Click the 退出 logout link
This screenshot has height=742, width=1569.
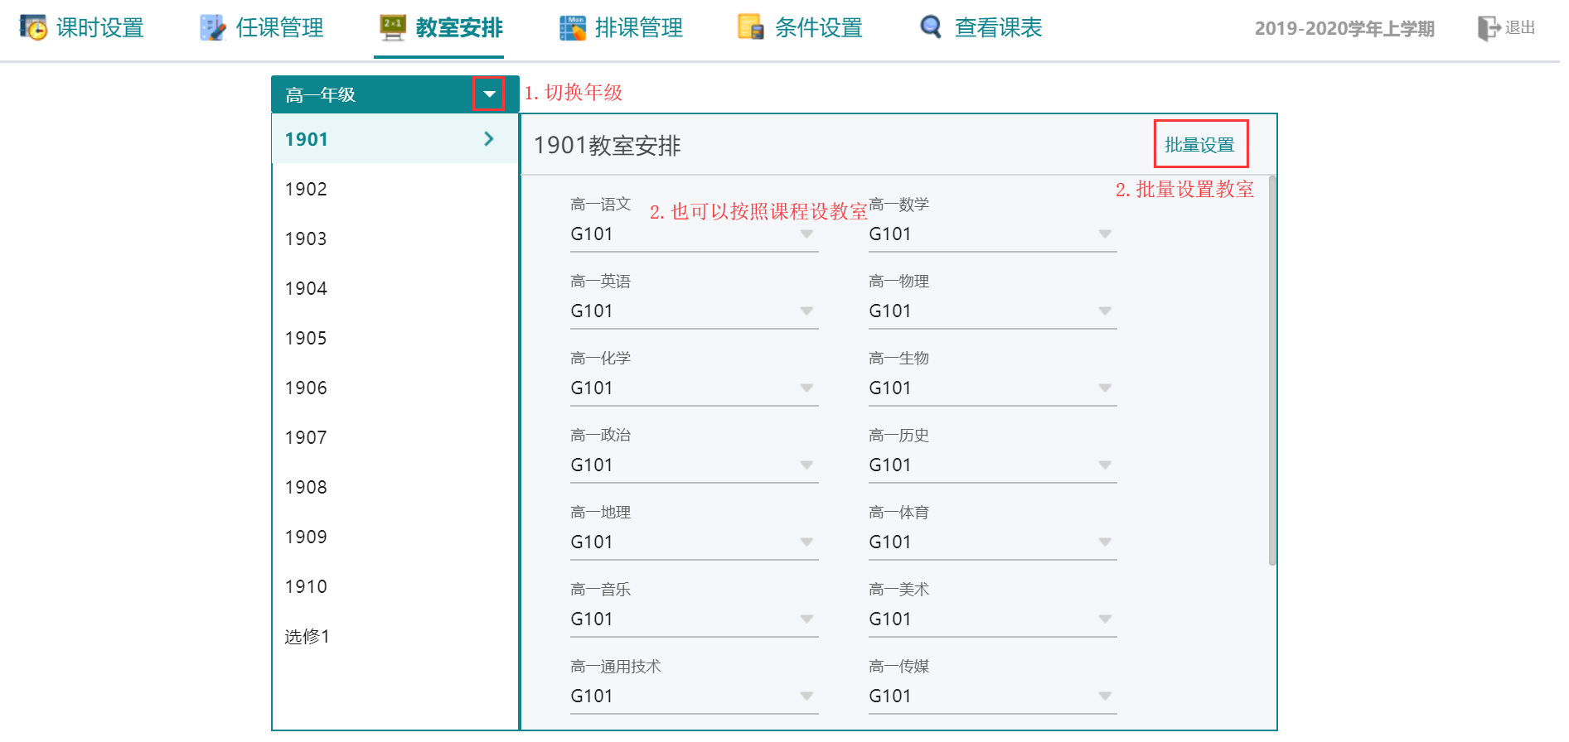pos(1506,28)
